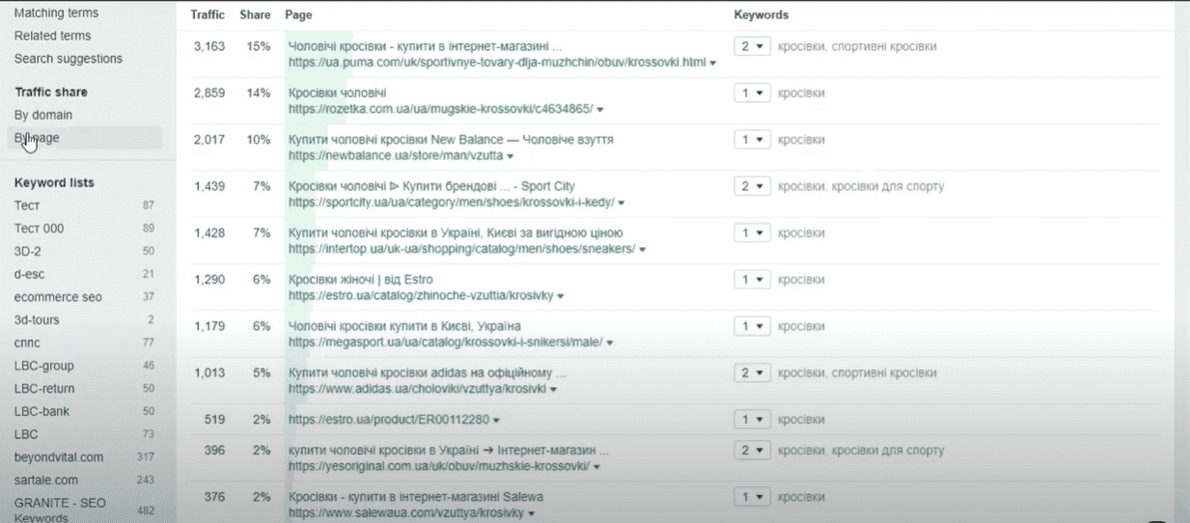
Task: Open the newbalance.ua store URL
Action: click(395, 155)
